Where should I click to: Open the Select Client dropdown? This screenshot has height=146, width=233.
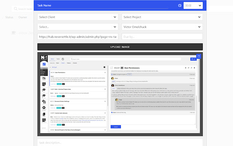click(x=78, y=17)
